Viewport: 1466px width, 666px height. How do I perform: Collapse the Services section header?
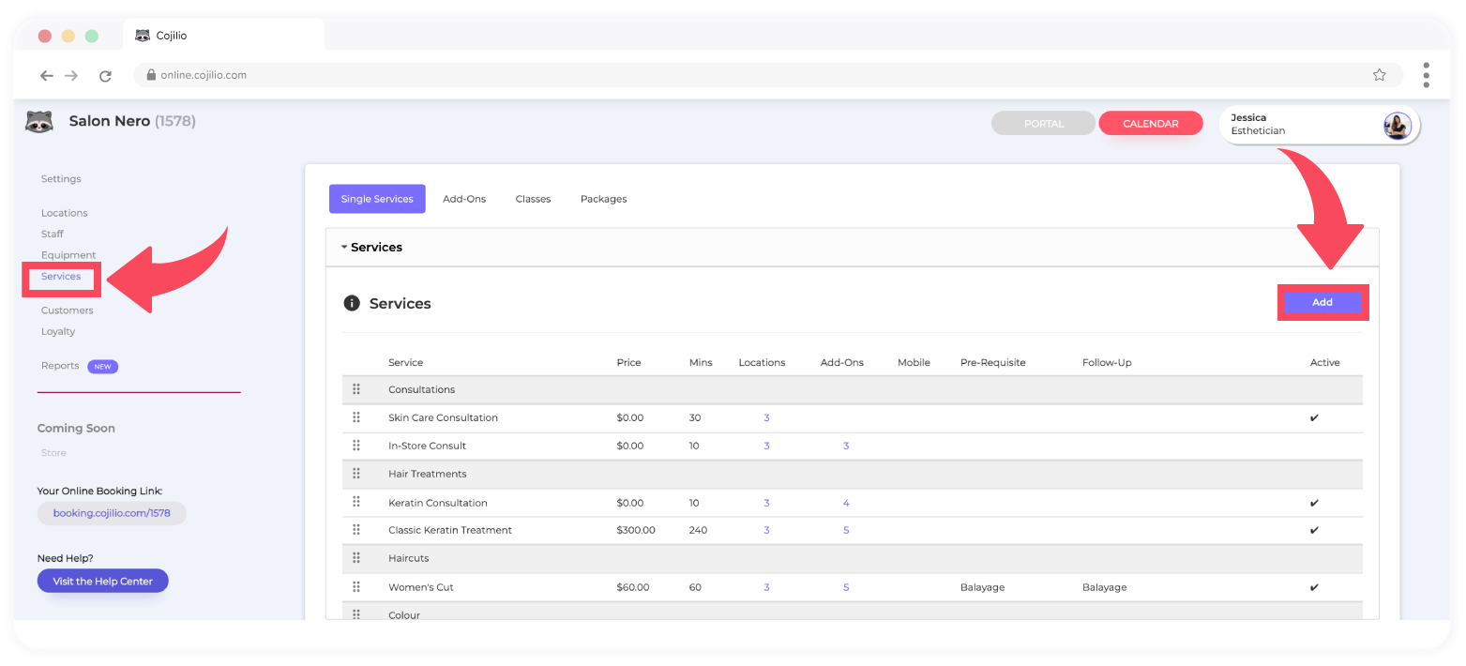point(375,248)
